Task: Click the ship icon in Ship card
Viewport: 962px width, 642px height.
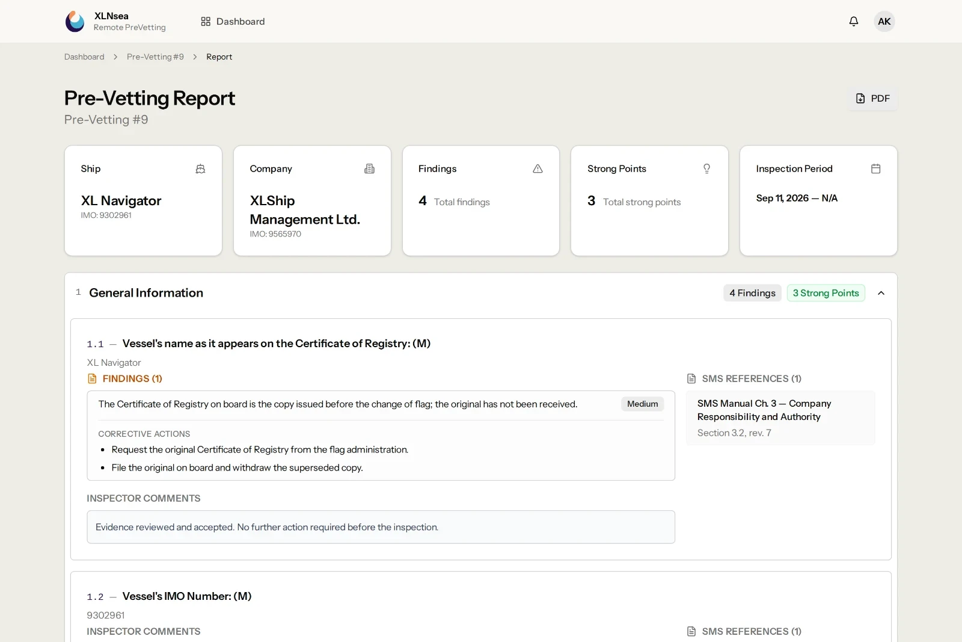Action: tap(201, 169)
